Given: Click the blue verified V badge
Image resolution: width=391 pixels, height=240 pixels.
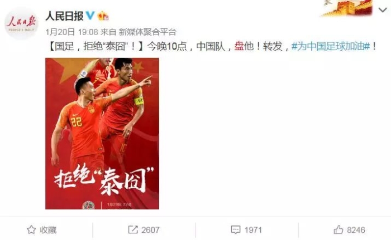Looking at the screenshot, I should 90,16.
